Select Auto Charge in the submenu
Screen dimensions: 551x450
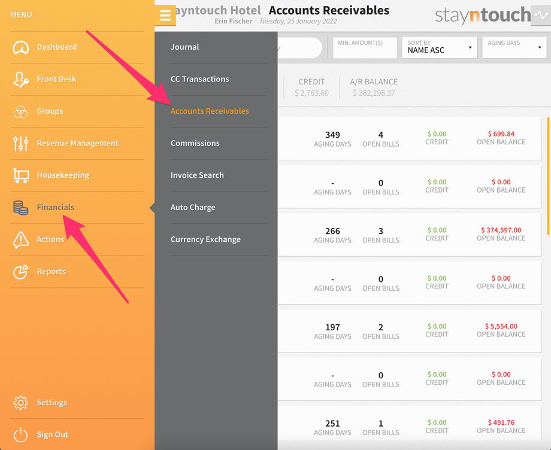(x=193, y=208)
